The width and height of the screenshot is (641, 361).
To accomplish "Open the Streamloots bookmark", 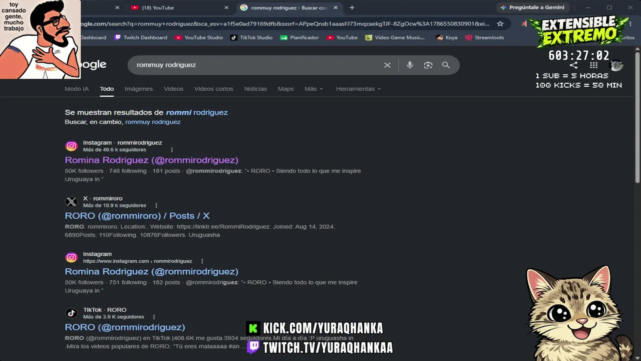I will point(485,38).
